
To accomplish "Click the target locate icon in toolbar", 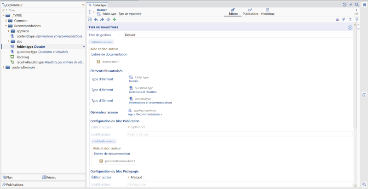I will [x=108, y=19].
